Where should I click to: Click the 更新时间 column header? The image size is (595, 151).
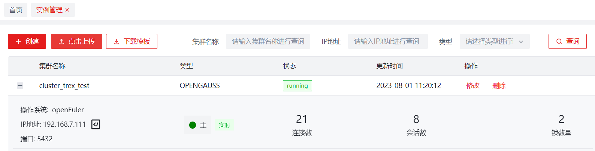pos(389,66)
